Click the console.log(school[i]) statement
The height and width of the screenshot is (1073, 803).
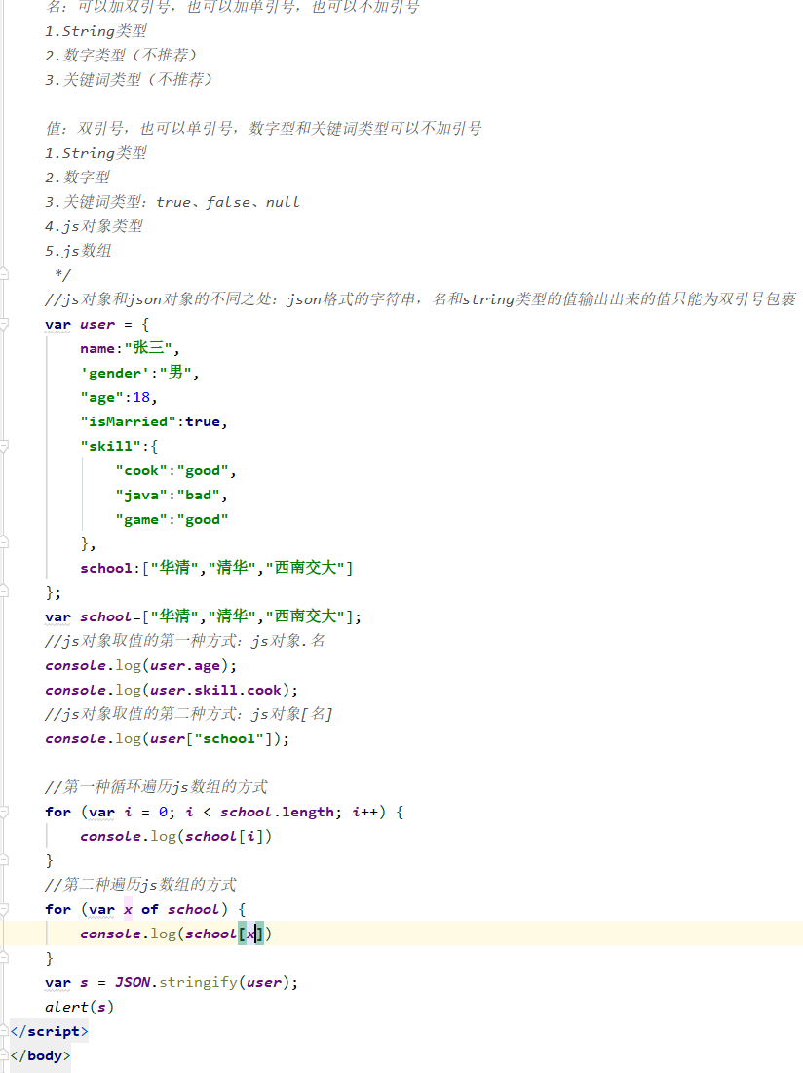[175, 836]
